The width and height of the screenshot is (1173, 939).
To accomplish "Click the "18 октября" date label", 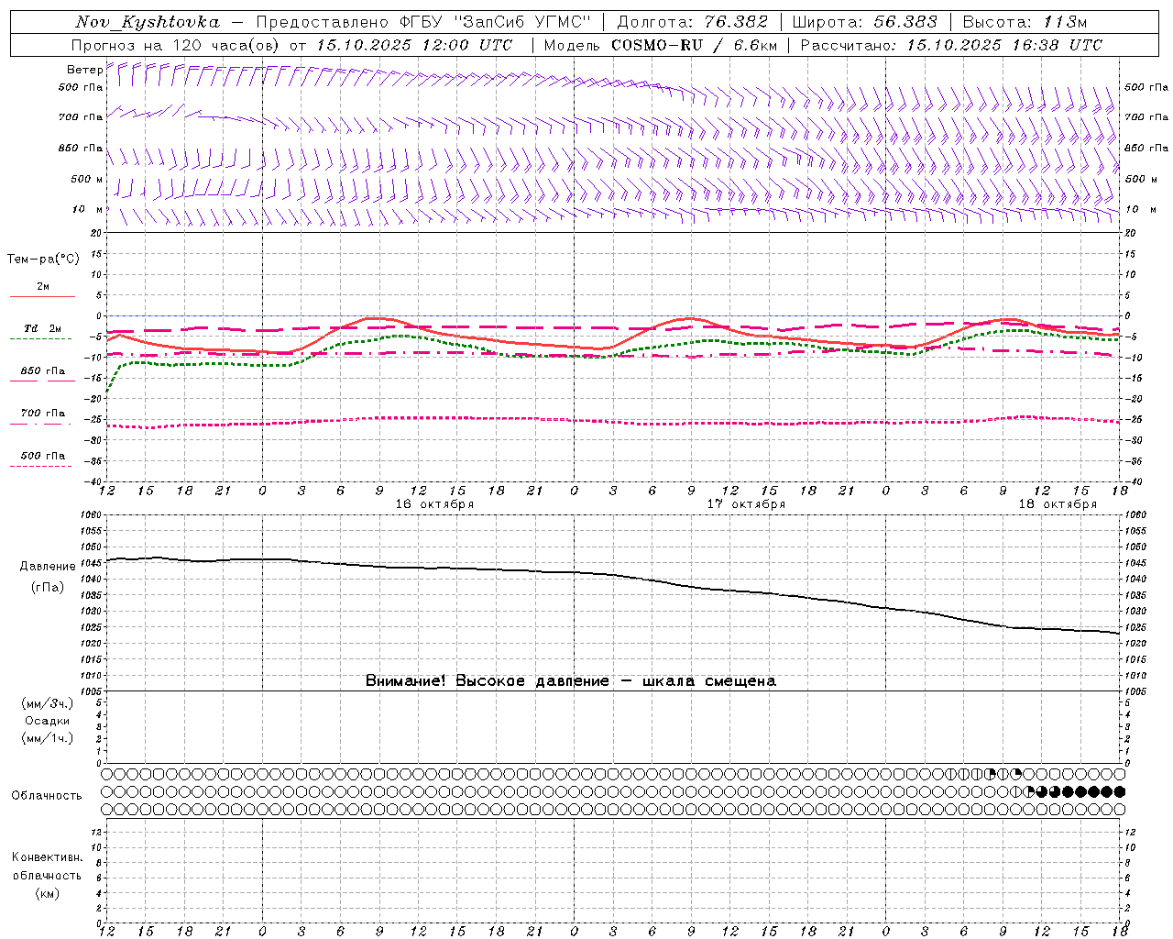I will pos(1058,504).
